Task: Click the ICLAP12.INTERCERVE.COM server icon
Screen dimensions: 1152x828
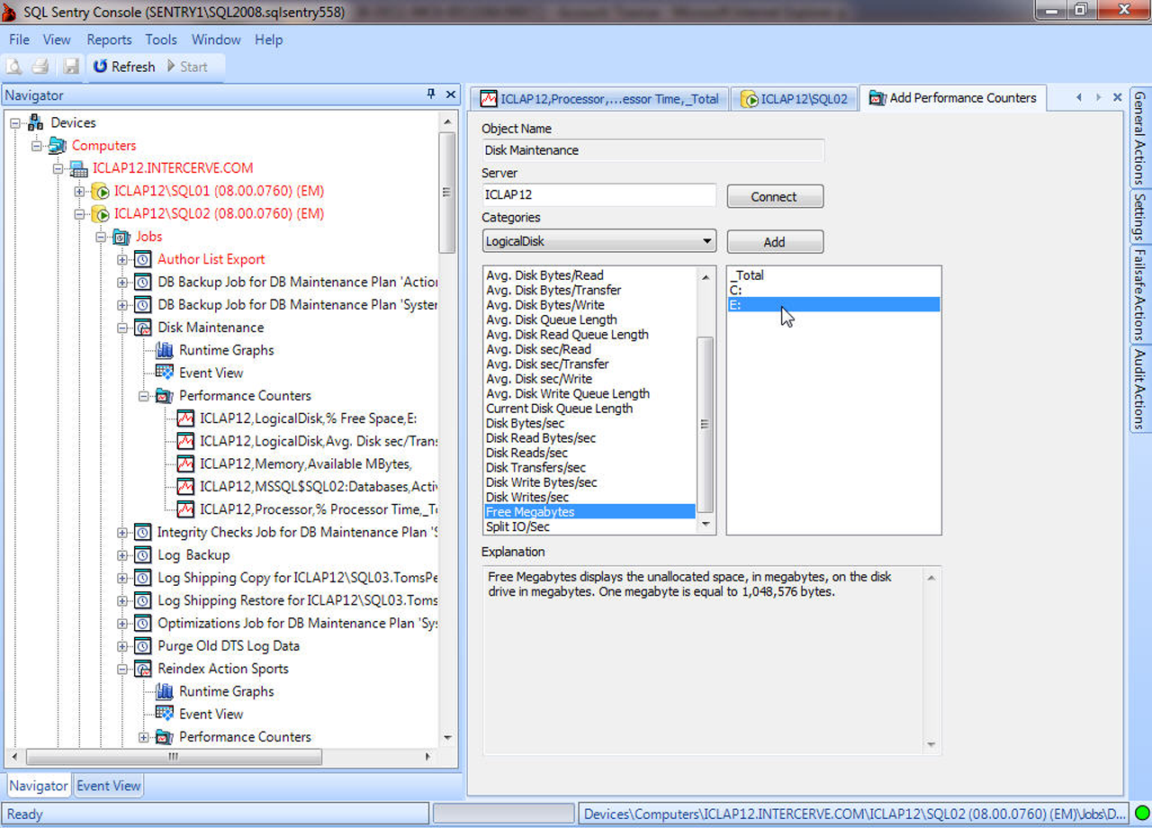Action: click(x=78, y=168)
